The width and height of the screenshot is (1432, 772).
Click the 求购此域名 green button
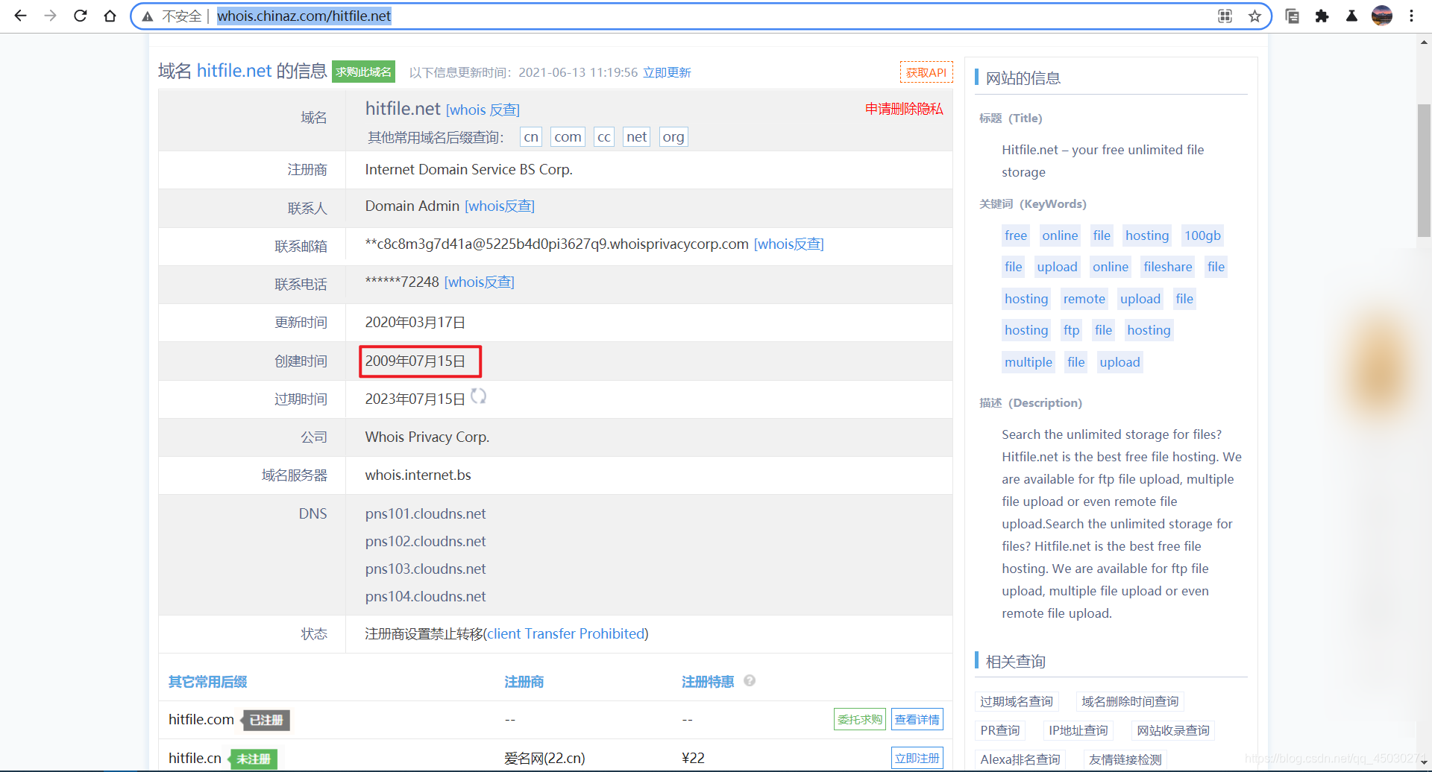(x=363, y=72)
